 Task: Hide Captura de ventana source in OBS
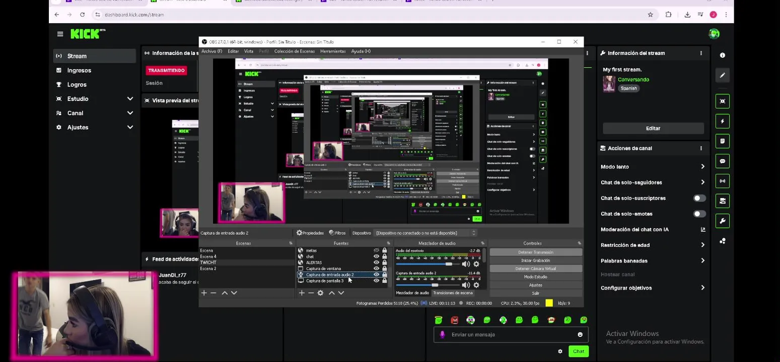click(376, 268)
